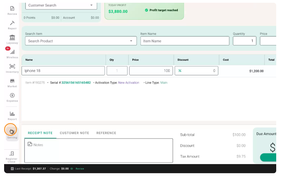The height and width of the screenshot is (176, 281).
Task: Click the Item #193275 text
Action: coord(35,83)
